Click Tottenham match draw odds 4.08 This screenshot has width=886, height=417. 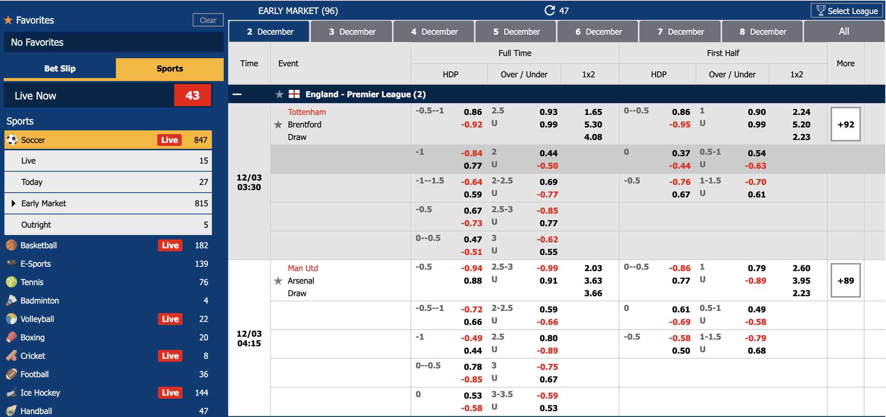click(593, 137)
